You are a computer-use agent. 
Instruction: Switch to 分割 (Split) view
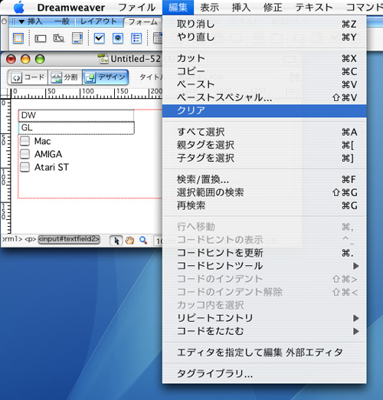click(65, 77)
